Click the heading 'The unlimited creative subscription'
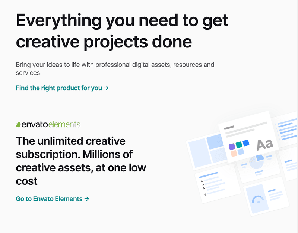Screen dimensions: 298x233 click(81, 161)
